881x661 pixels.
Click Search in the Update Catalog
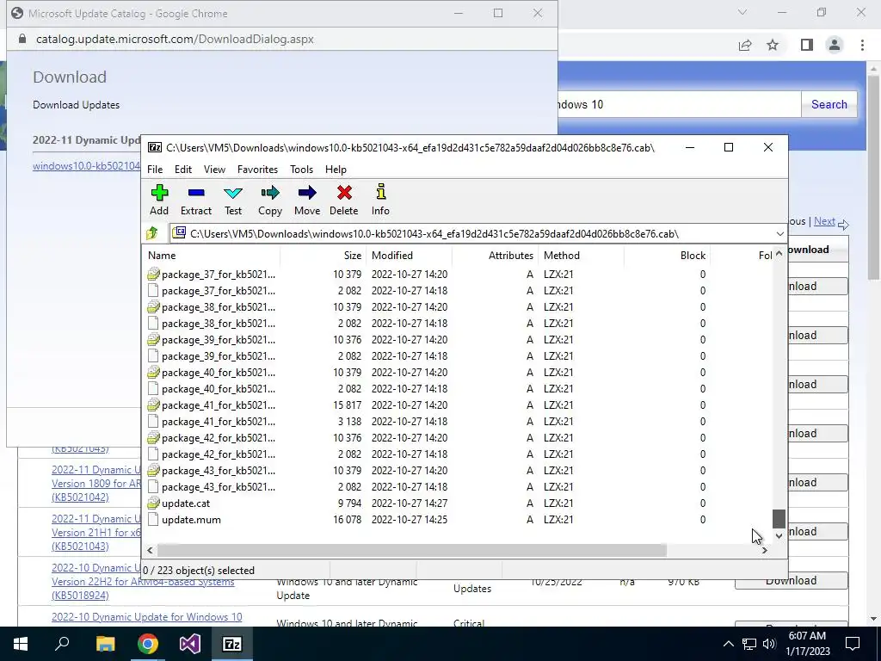(x=829, y=104)
